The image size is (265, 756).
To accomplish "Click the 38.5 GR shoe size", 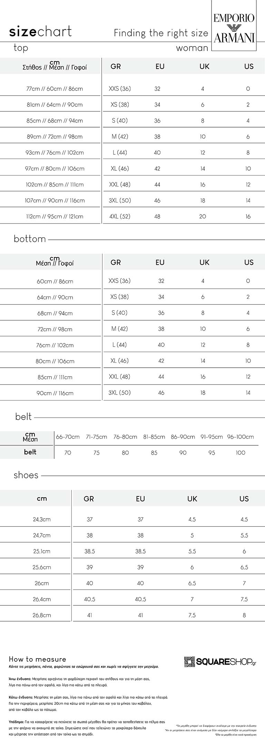I will click(x=90, y=551).
